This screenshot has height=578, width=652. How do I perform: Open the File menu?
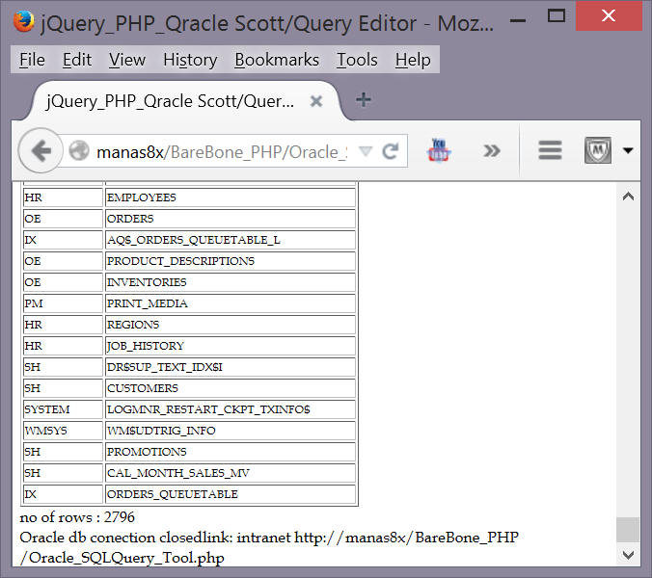click(x=32, y=60)
